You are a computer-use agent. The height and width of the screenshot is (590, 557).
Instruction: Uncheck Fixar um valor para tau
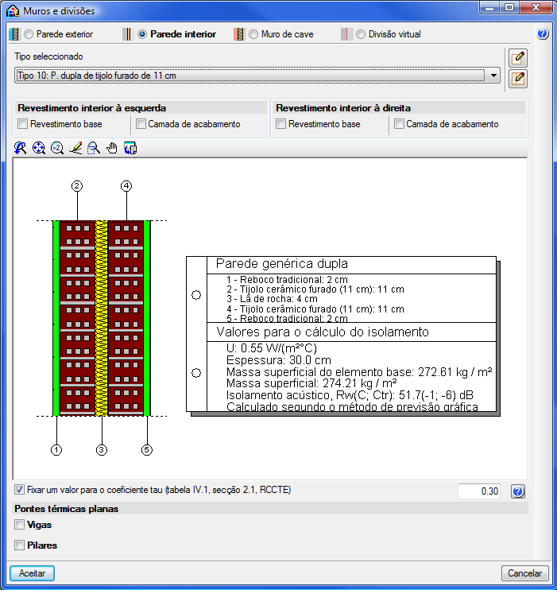click(x=19, y=490)
